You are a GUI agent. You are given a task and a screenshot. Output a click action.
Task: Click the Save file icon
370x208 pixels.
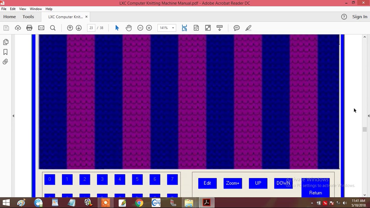[6, 28]
